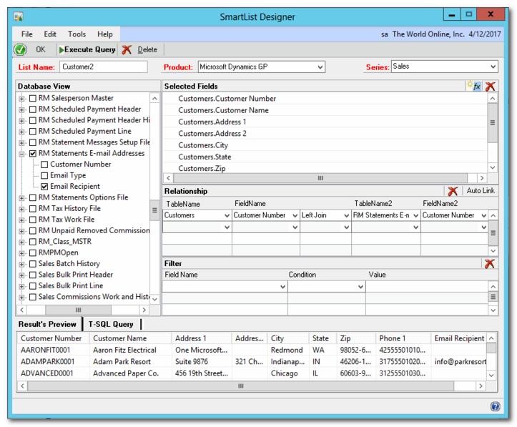Check the RM Tax History File checkbox

33,209
